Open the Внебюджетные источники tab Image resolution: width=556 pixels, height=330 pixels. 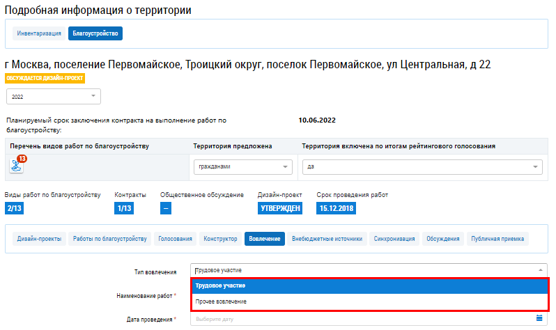(327, 239)
